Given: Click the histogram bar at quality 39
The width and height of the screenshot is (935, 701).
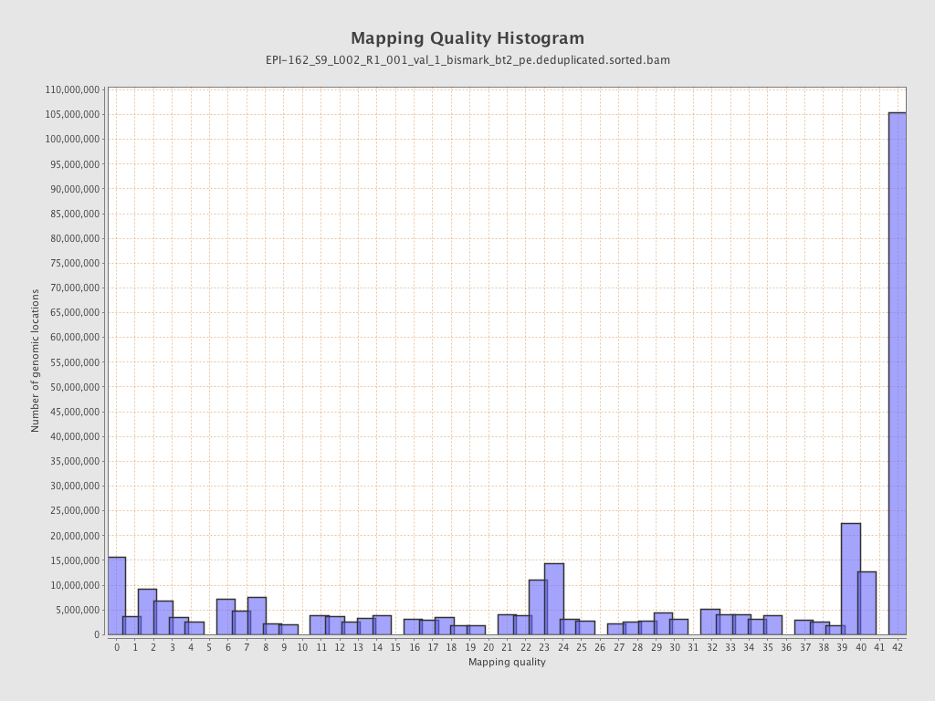Looking at the screenshot, I should pyautogui.click(x=851, y=579).
